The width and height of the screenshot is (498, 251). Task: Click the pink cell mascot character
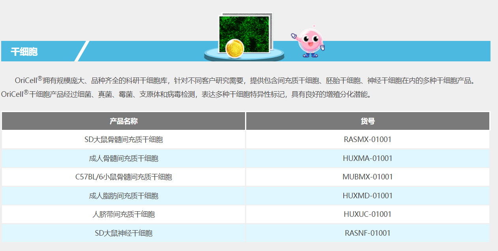tap(308, 41)
